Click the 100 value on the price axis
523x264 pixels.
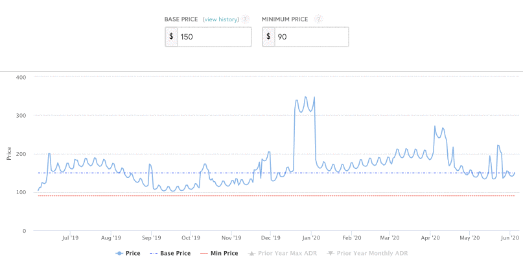(21, 192)
